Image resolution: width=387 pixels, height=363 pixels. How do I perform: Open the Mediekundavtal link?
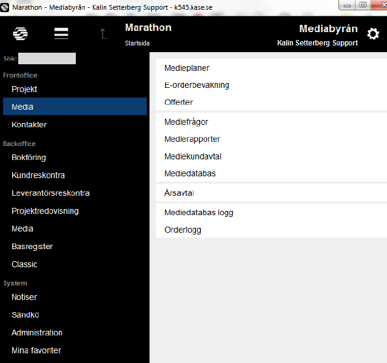pyautogui.click(x=193, y=156)
